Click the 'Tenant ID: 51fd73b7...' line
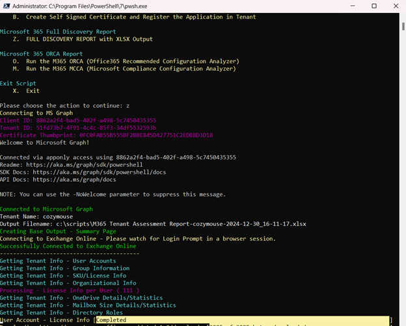Screen dimensions: 406x326 click(78, 128)
